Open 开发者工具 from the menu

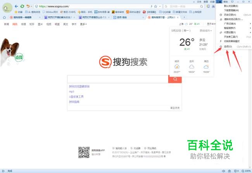(x=234, y=37)
